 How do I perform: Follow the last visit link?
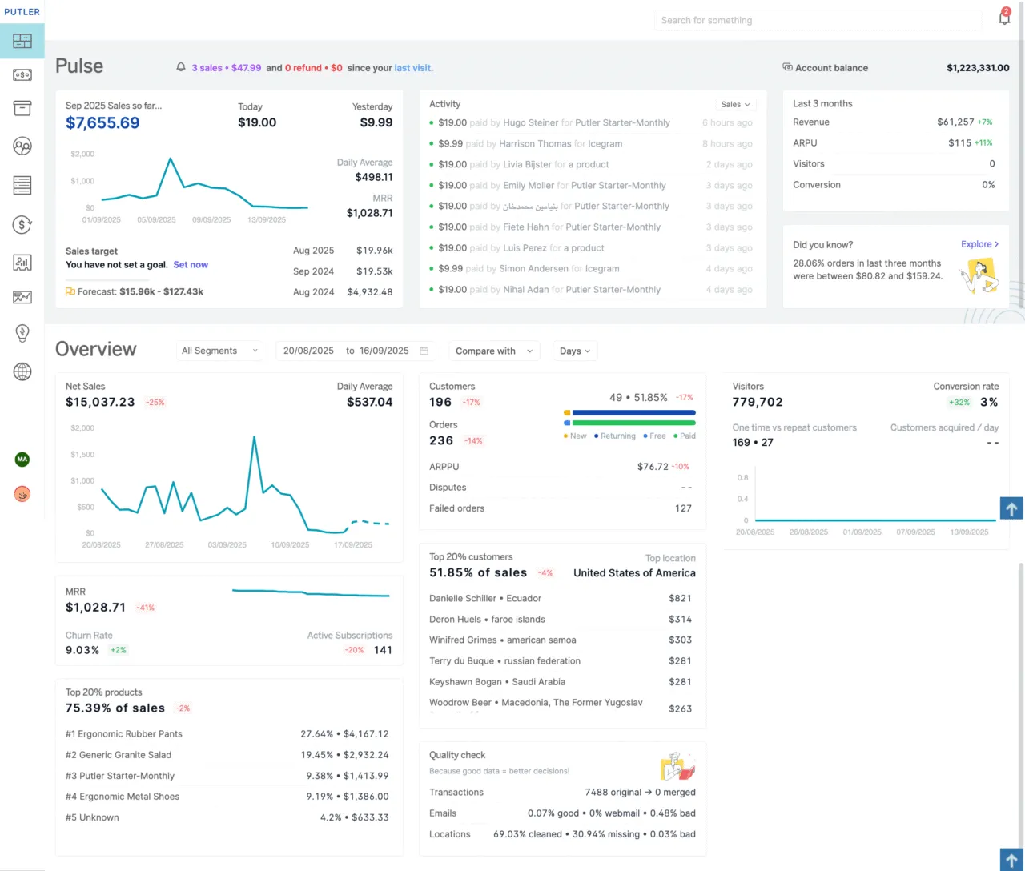pyautogui.click(x=412, y=68)
